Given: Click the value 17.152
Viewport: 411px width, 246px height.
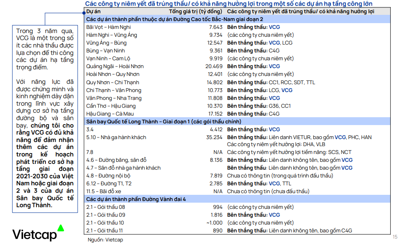Looking at the screenshot, I should coord(216,114).
